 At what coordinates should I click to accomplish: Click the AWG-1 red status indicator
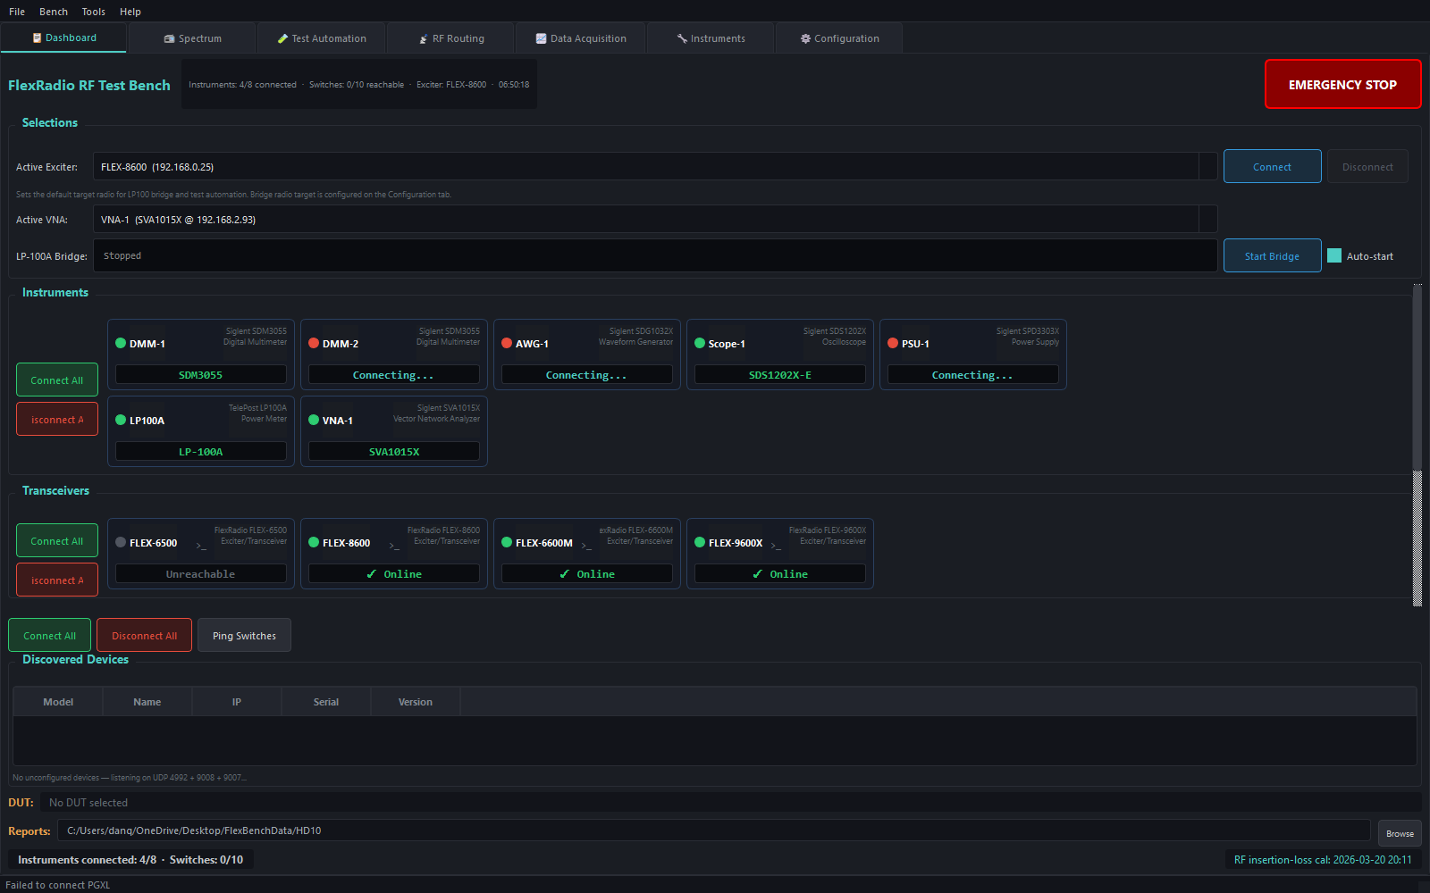(507, 343)
